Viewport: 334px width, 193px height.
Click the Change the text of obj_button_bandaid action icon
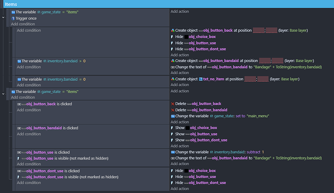[x=173, y=67]
